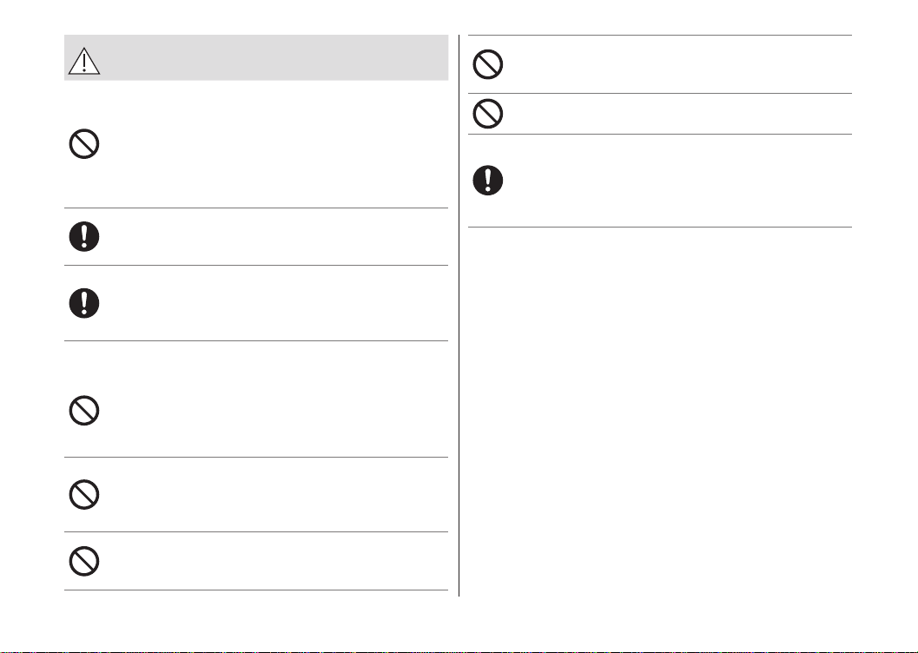918x653 pixels.
Task: Click the exclamation mandatory icon in right column
Action: [488, 181]
